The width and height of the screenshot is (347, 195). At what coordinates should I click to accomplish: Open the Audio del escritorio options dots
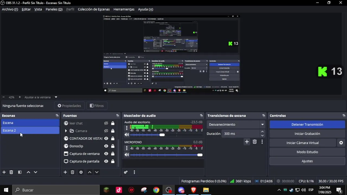tap(127, 128)
